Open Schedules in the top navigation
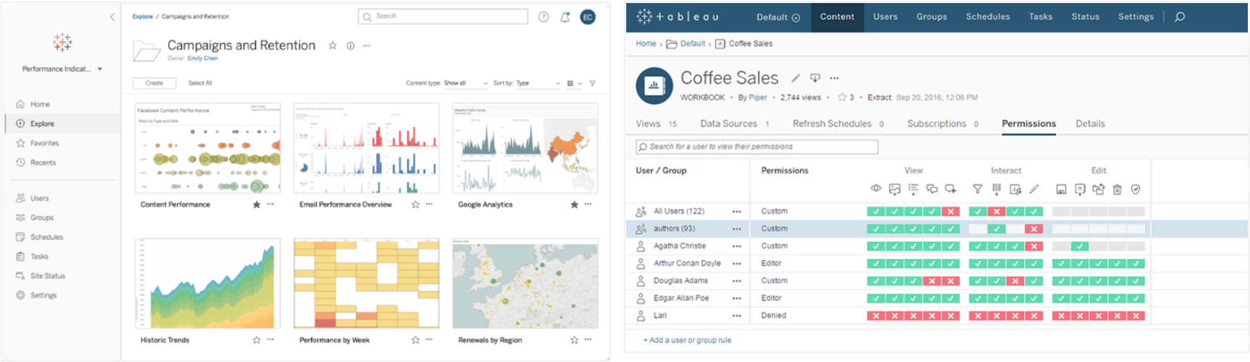 (988, 17)
